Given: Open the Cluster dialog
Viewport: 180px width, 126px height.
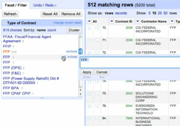Looking at the screenshot, I should coord(74,30).
